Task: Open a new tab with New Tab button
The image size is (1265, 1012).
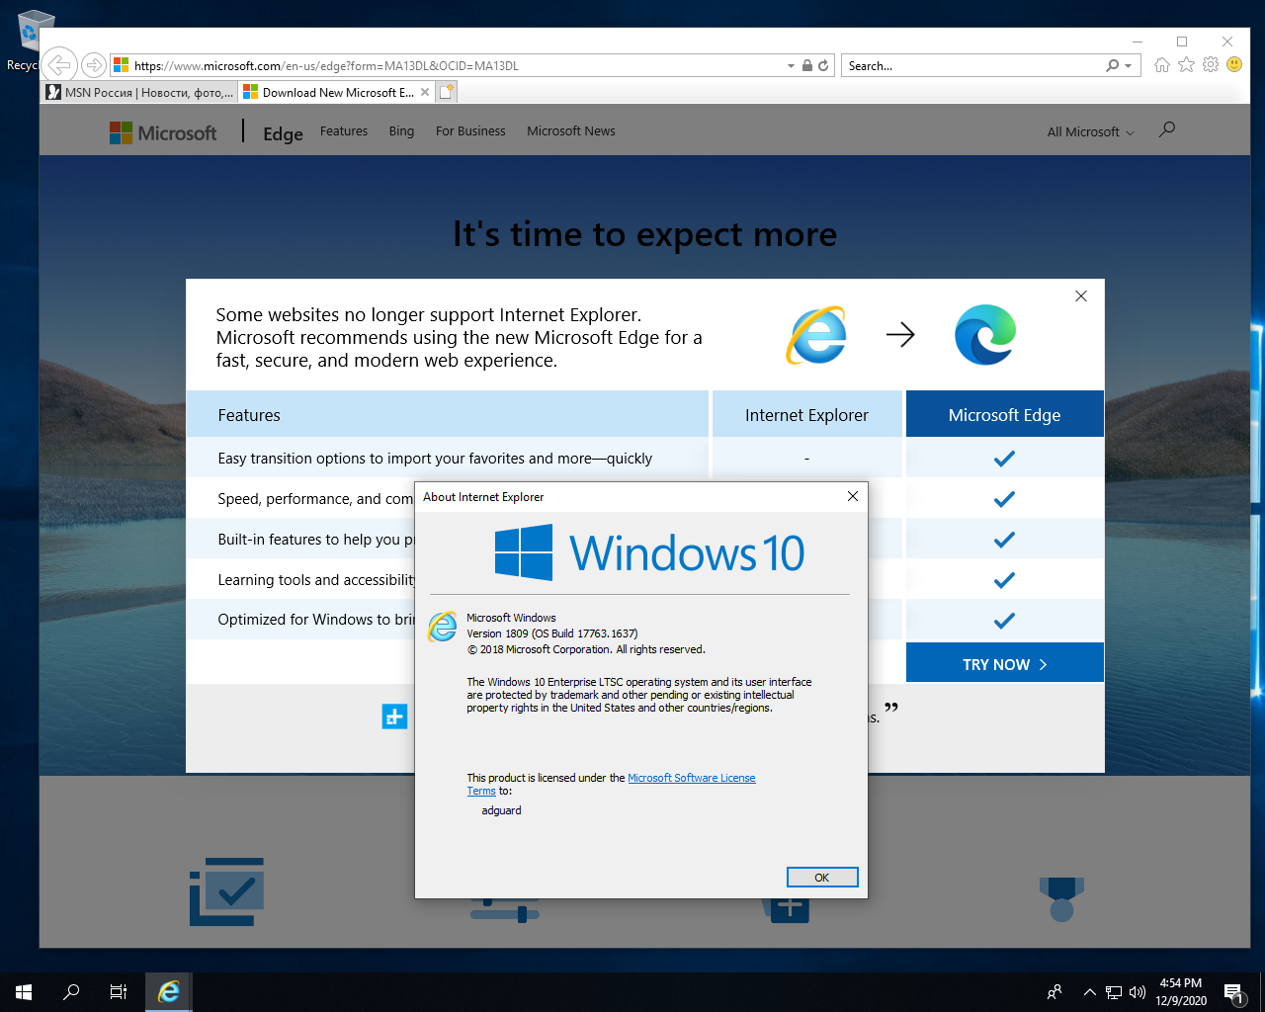Action: click(x=447, y=92)
